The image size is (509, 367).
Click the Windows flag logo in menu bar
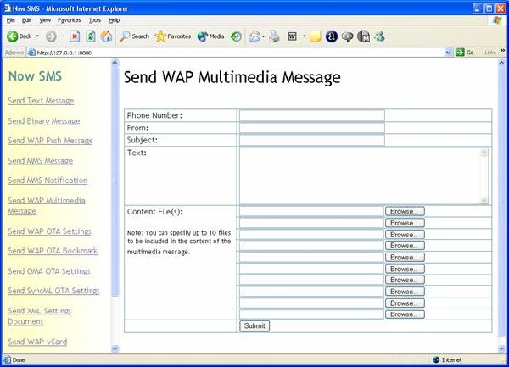click(x=497, y=20)
